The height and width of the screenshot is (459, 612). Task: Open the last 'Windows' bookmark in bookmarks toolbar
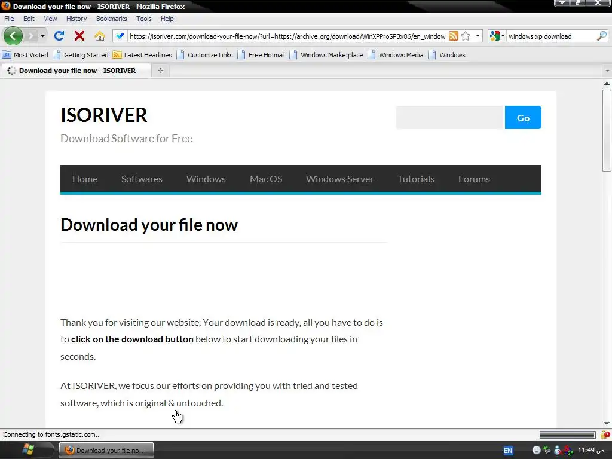tap(447, 55)
